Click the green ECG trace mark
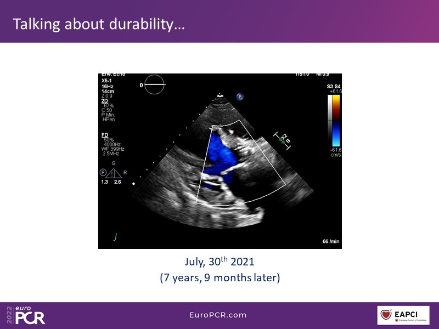439x329 pixels. 115,237
